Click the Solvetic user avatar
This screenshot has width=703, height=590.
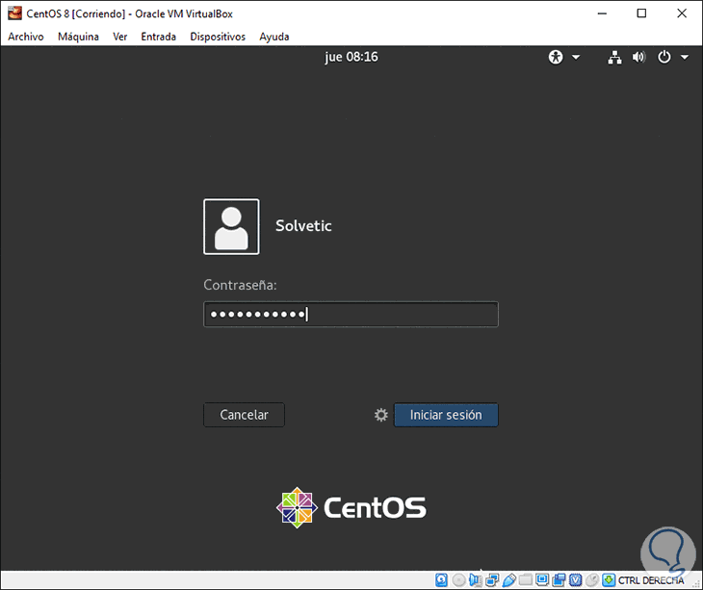(231, 227)
